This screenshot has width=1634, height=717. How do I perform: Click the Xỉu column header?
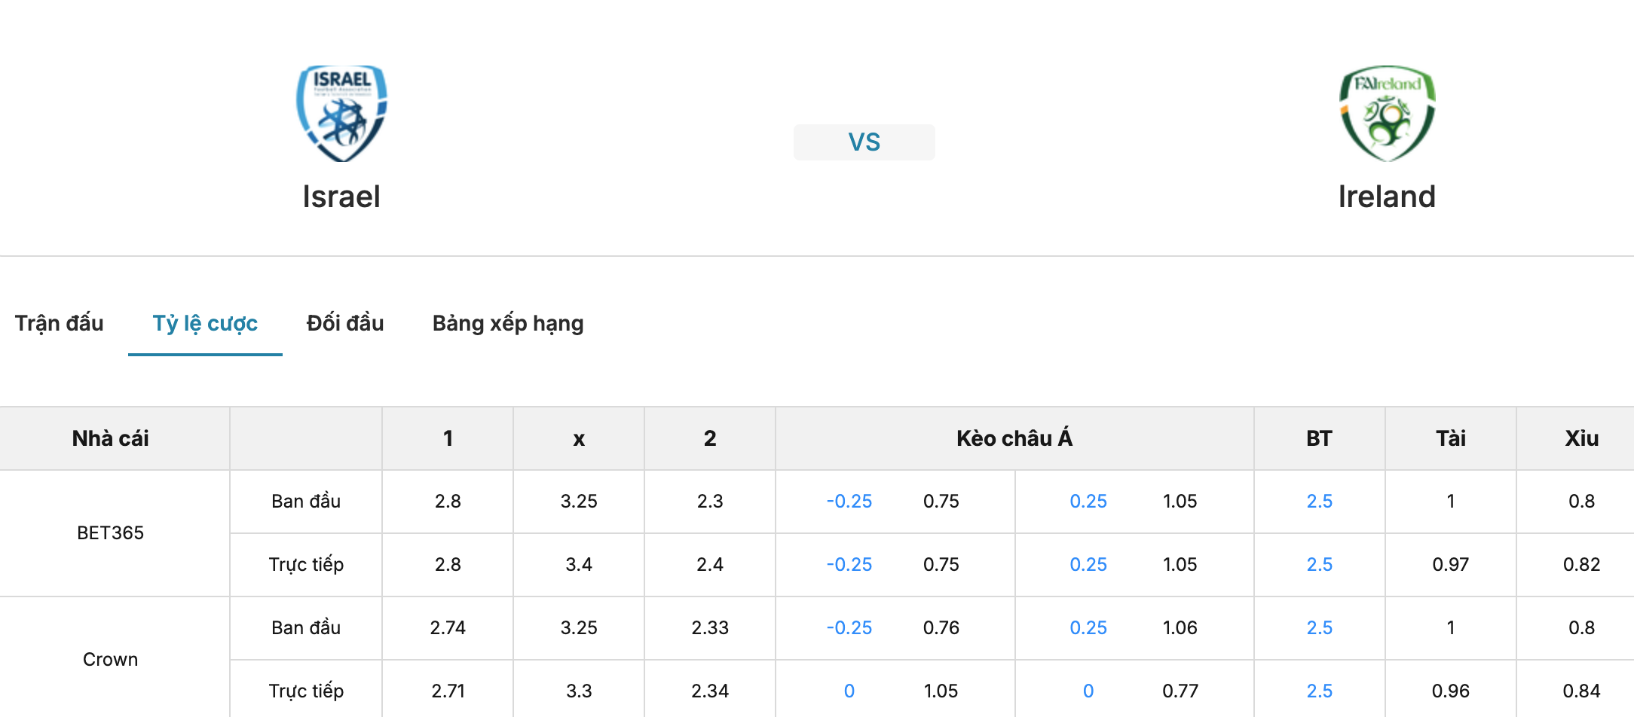[1581, 438]
